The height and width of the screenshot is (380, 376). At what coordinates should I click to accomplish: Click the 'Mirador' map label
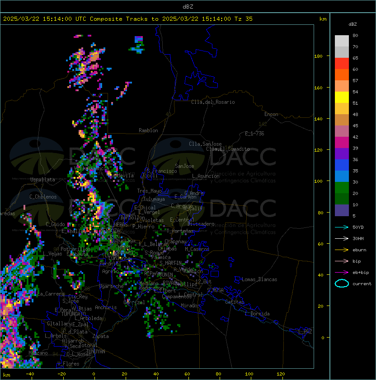coord(191,306)
